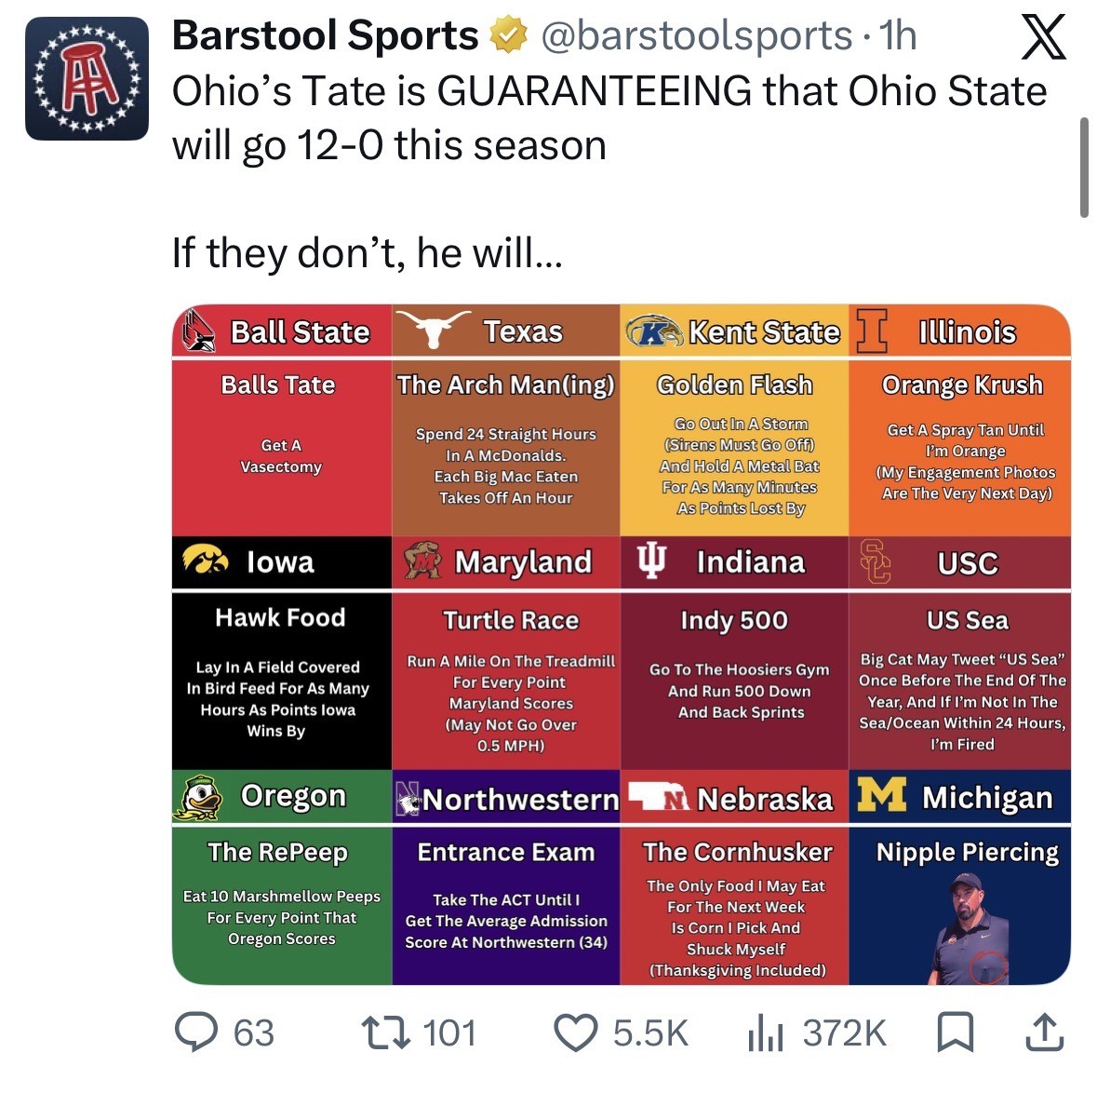Click the Texas Longhorns logo
This screenshot has width=1097, height=1093.
pyautogui.click(x=433, y=329)
